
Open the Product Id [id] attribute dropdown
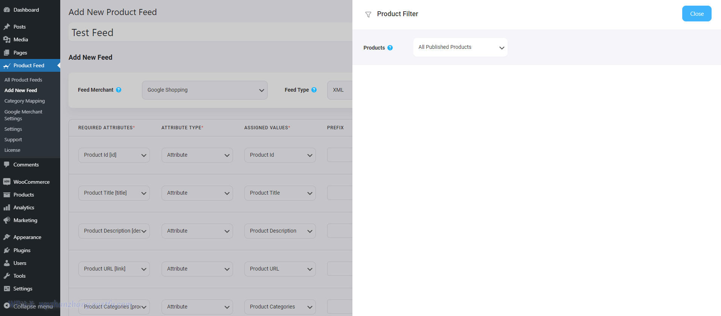[114, 155]
